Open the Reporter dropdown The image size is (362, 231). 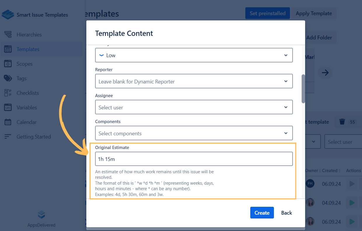coord(194,81)
